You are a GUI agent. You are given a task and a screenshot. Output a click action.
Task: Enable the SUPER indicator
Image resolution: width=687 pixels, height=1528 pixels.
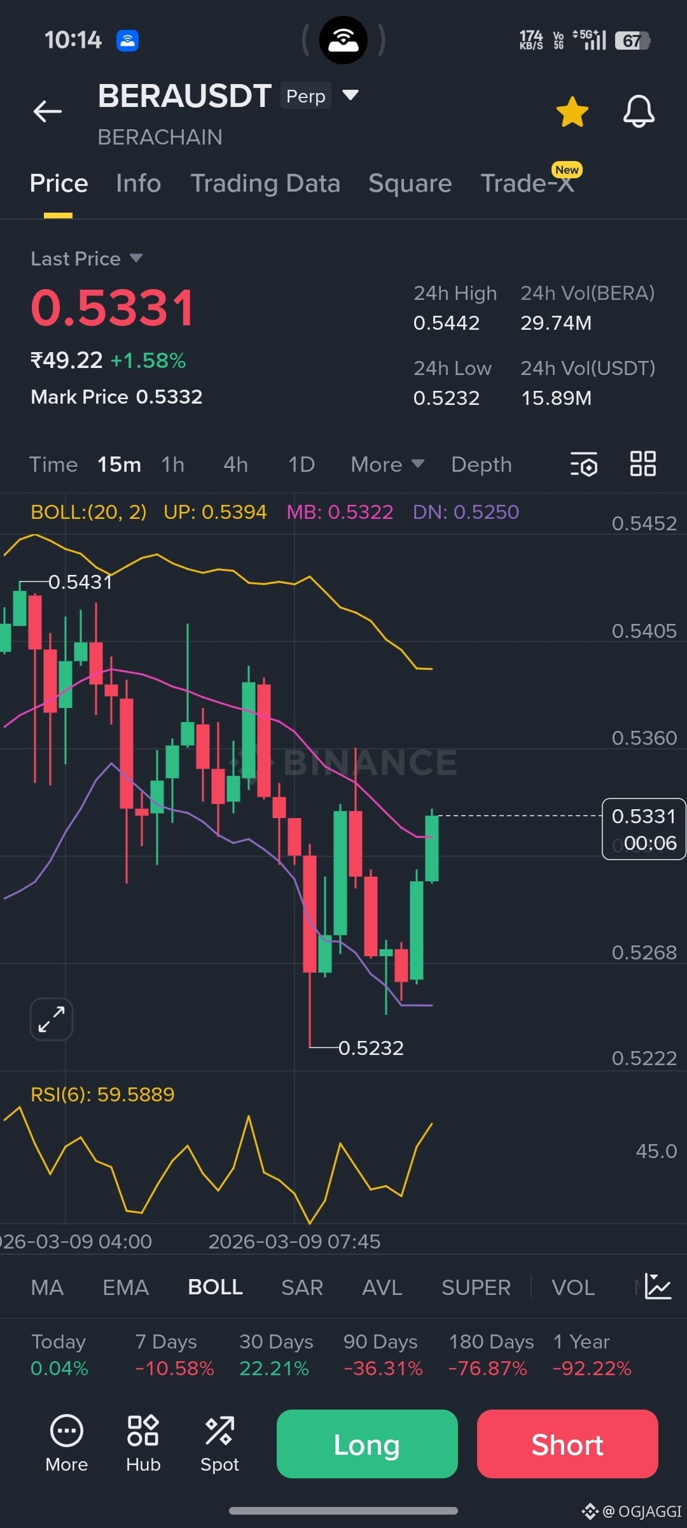(476, 1287)
